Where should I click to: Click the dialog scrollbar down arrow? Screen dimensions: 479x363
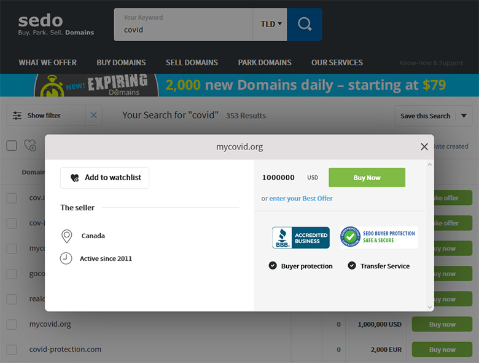point(430,307)
